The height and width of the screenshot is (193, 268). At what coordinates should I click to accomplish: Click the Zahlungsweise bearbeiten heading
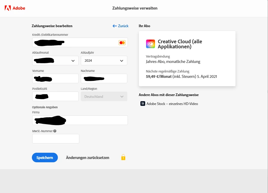tap(52, 26)
